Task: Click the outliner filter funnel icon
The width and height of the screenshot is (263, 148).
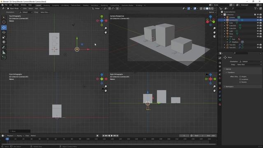Action: [x=256, y=8]
